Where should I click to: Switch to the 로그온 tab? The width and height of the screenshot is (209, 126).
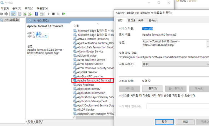tap(132, 20)
